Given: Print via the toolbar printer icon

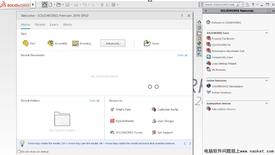Looking at the screenshot, I should tap(76, 5).
